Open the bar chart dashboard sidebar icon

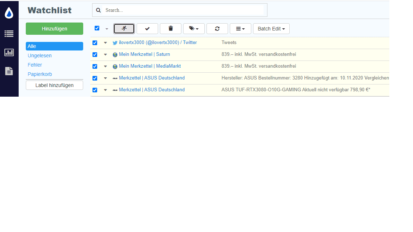tap(9, 52)
